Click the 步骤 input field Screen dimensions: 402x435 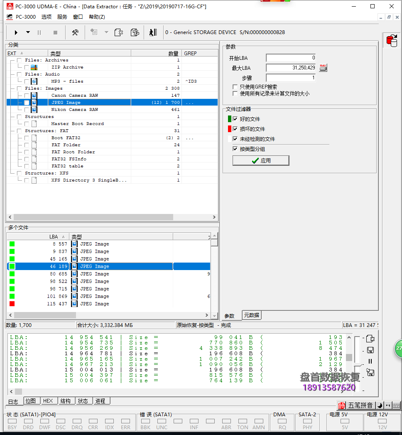291,78
